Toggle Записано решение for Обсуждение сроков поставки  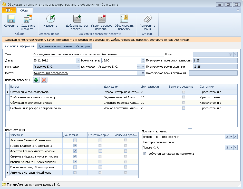184,92
